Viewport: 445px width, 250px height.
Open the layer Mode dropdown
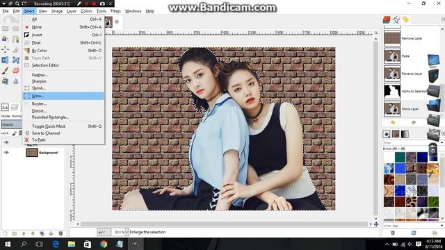click(11, 116)
